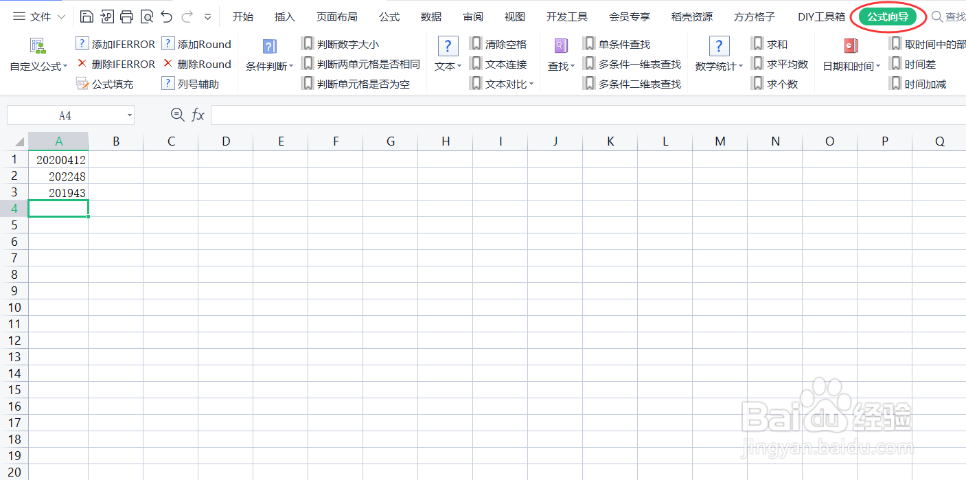This screenshot has width=966, height=480.
Task: Click 删除Round red X tool
Action: pos(196,64)
